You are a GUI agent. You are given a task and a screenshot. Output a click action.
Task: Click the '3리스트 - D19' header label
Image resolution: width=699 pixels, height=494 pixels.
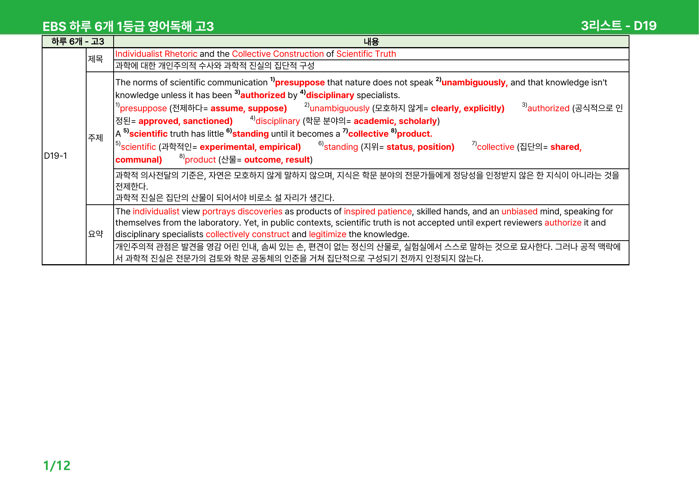coord(619,25)
